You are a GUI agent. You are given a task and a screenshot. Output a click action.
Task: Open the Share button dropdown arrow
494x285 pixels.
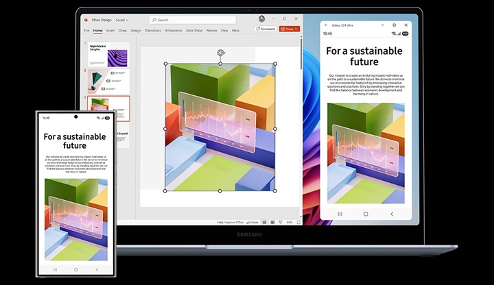295,29
